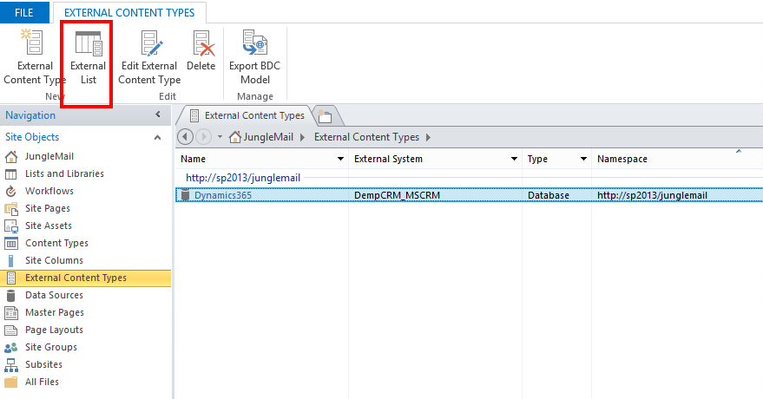Click JungleMail in the breadcrumb
The image size is (763, 399).
click(268, 137)
